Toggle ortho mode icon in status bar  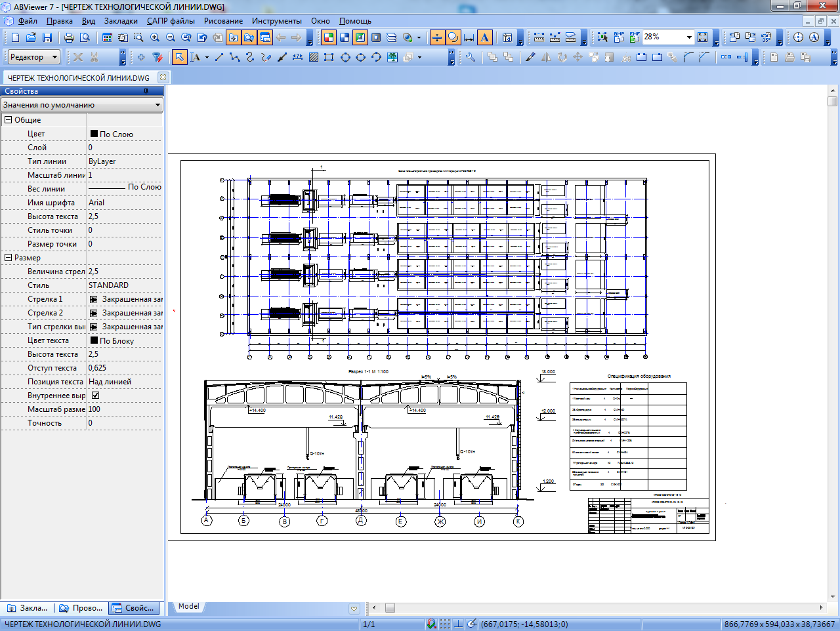459,624
